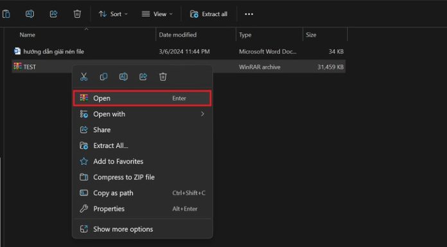Click the Share icon in the toolbar

click(53, 14)
